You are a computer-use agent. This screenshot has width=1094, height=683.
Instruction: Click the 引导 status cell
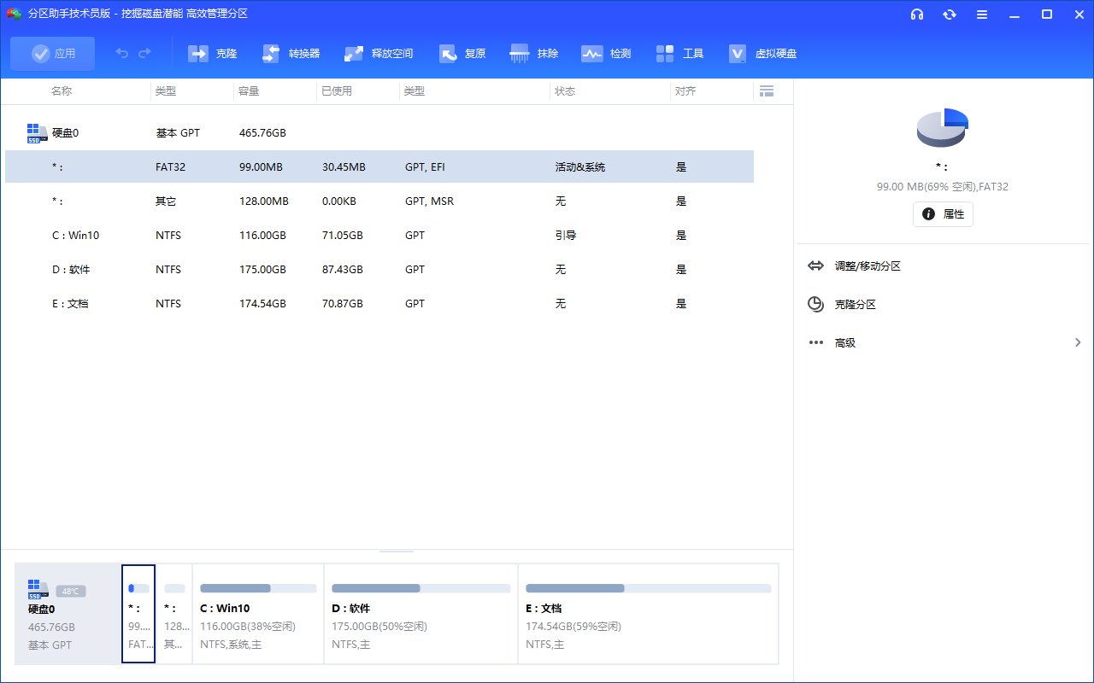click(565, 236)
